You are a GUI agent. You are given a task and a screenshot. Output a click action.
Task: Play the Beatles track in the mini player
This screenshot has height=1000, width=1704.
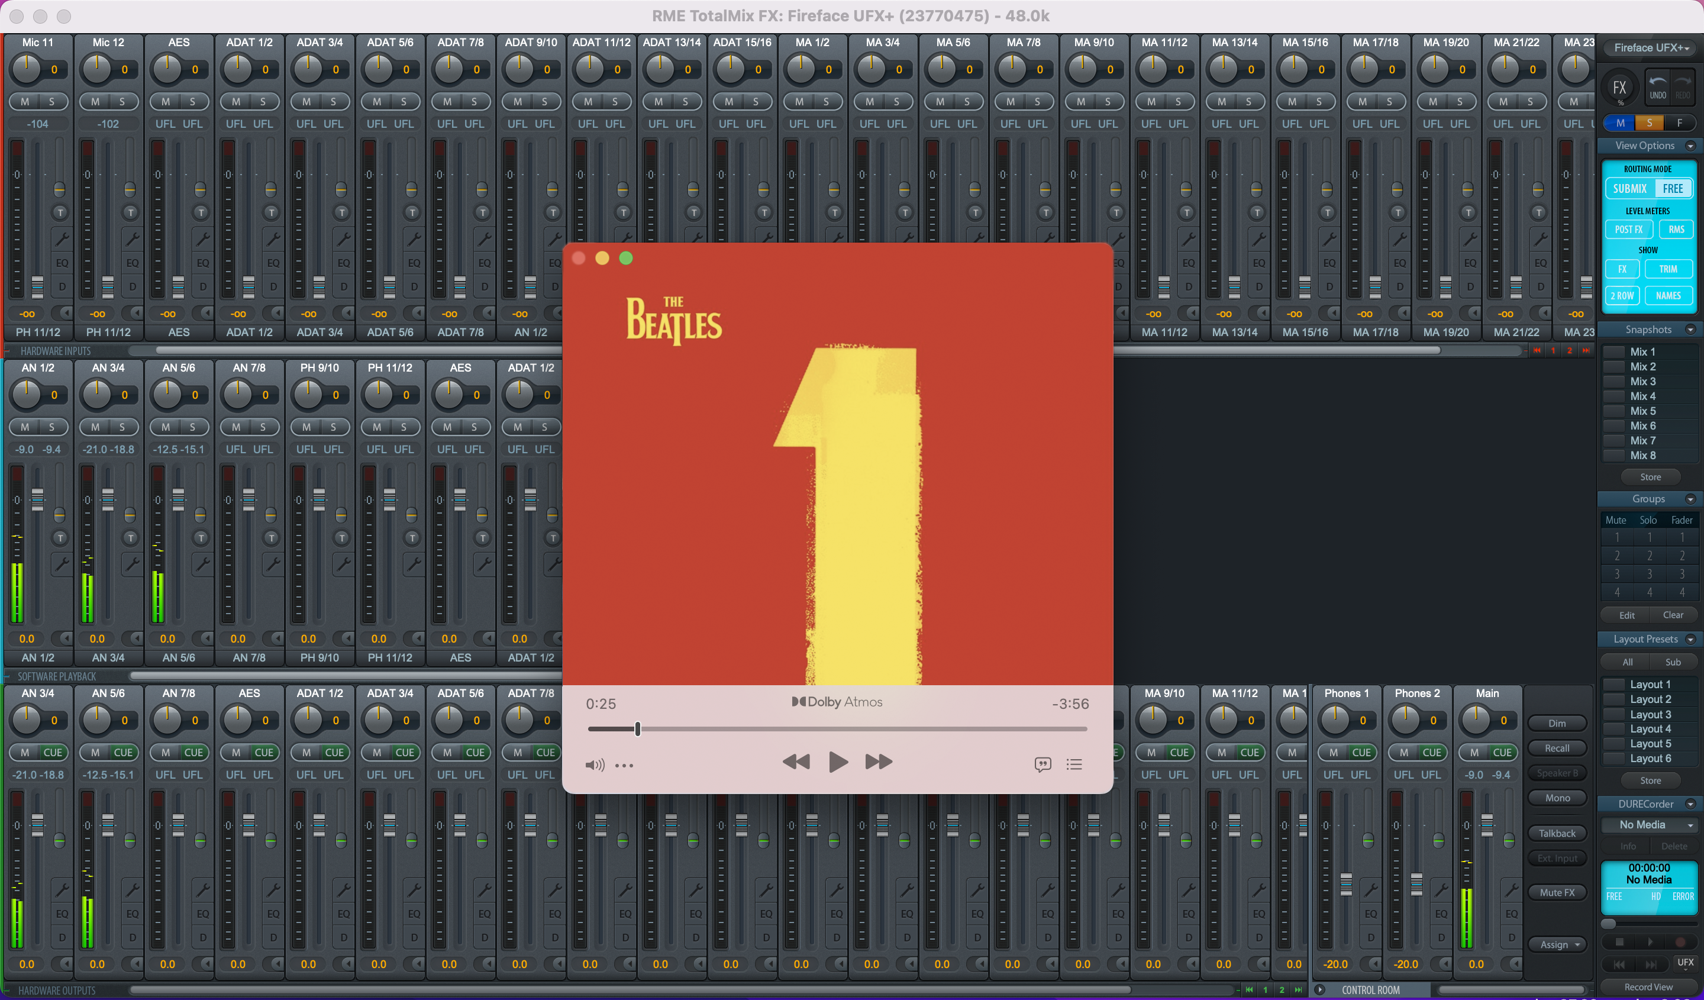pos(838,762)
